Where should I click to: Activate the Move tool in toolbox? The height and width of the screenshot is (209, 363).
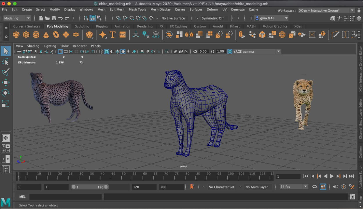point(6,82)
